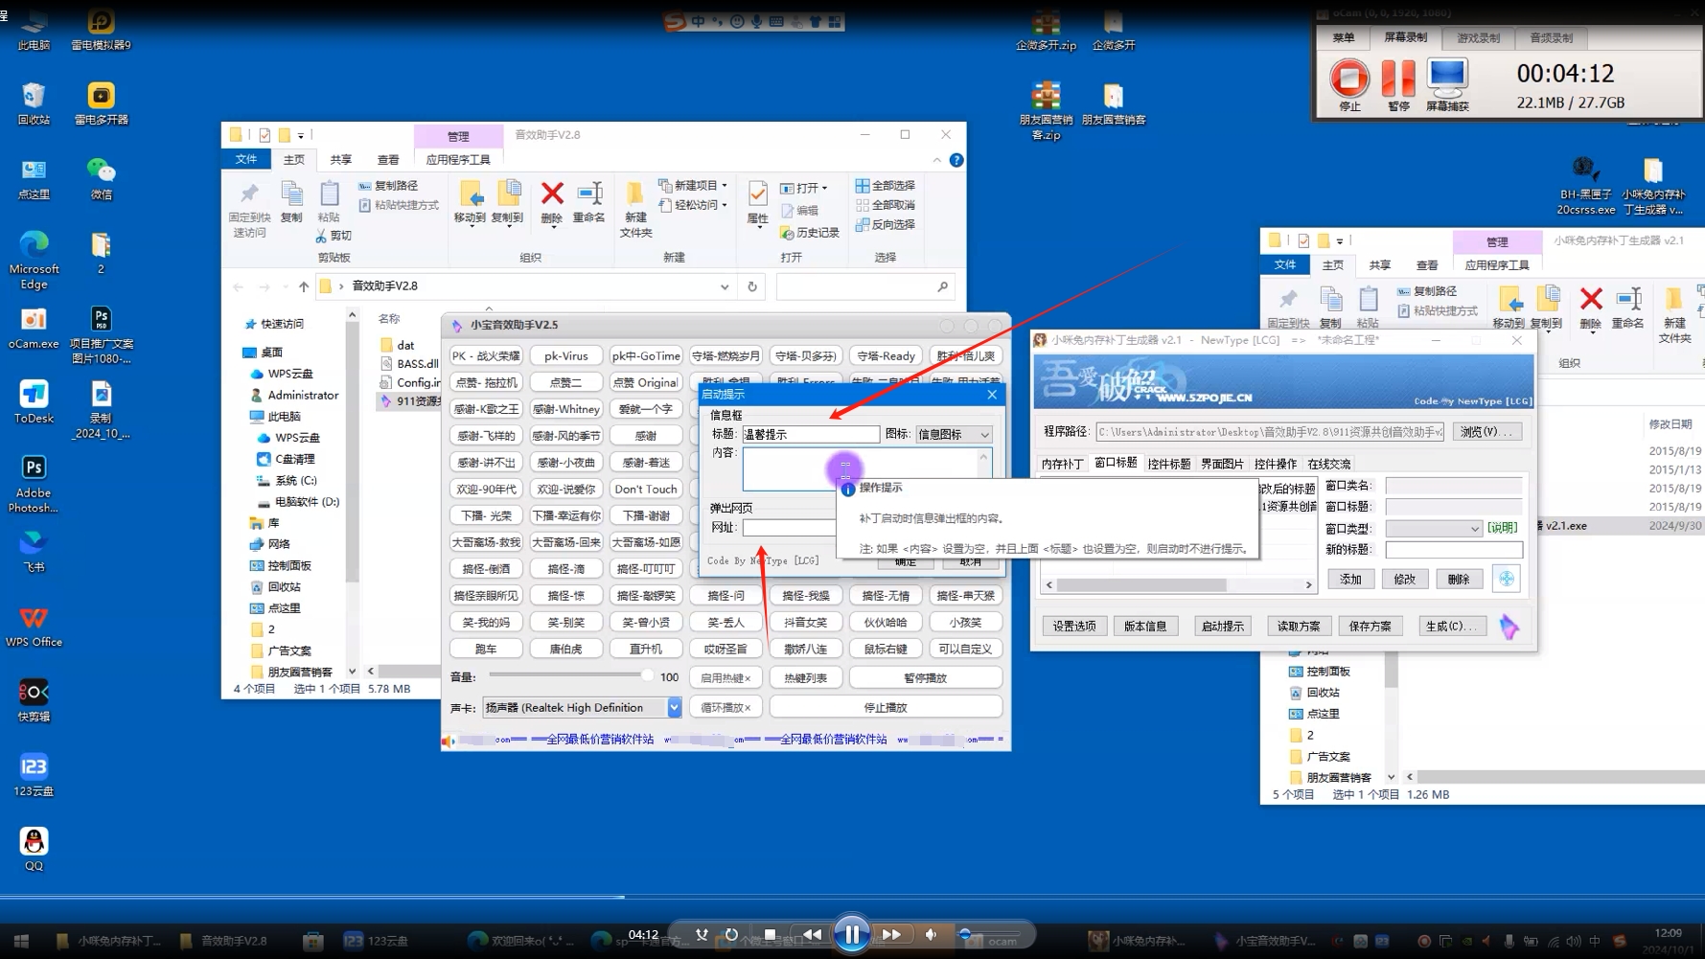Open the 游戏录制 tab in oCam
1705x959 pixels.
click(1478, 38)
